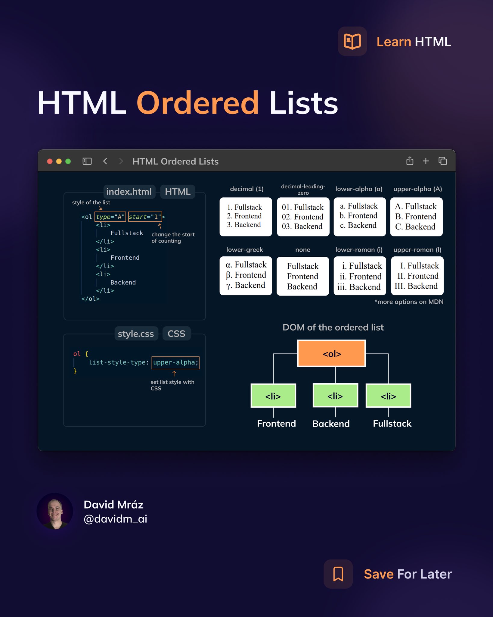Click the green maximize window dot

click(x=68, y=161)
